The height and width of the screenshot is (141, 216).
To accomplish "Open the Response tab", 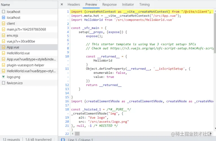I will [109, 5].
